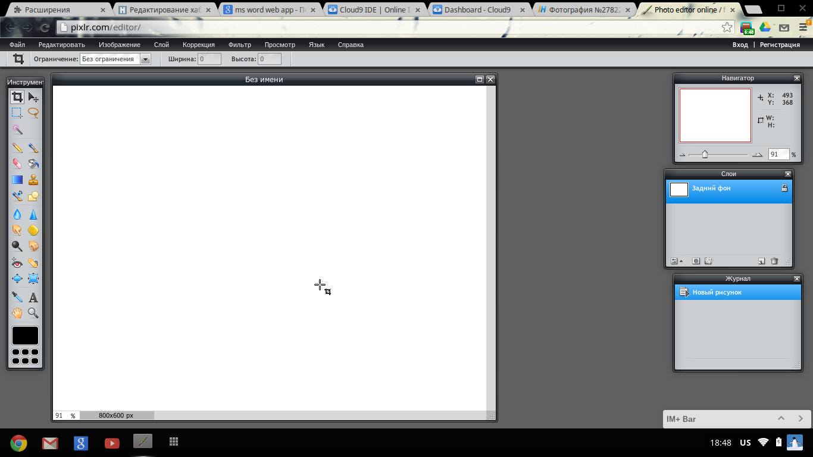Open the Просмотр menu

(280, 45)
